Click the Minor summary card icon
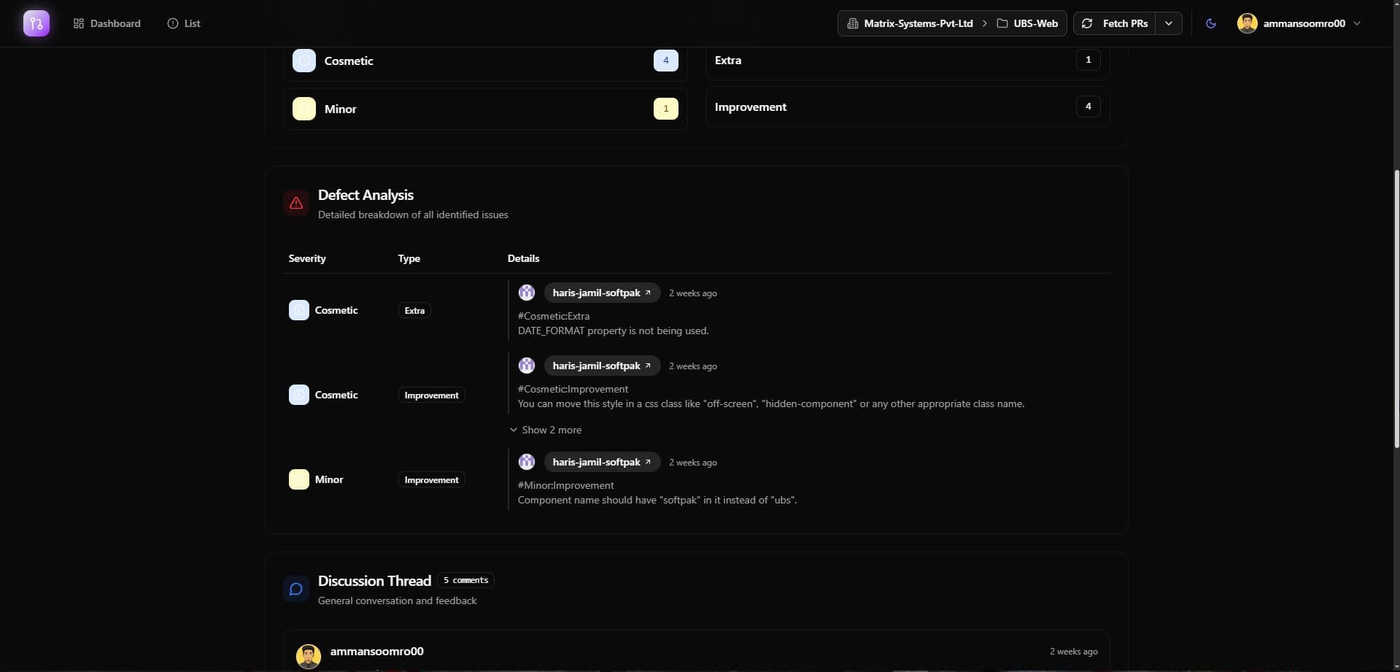 click(304, 109)
